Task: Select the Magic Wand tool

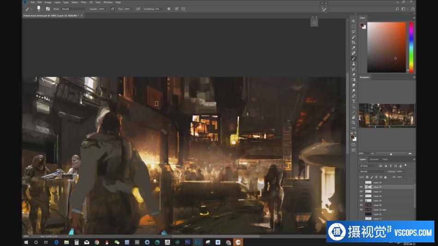Action: coord(353,37)
